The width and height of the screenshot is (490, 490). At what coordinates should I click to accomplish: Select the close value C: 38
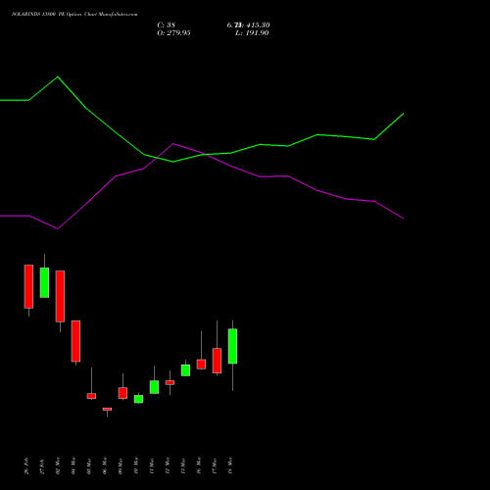[166, 25]
